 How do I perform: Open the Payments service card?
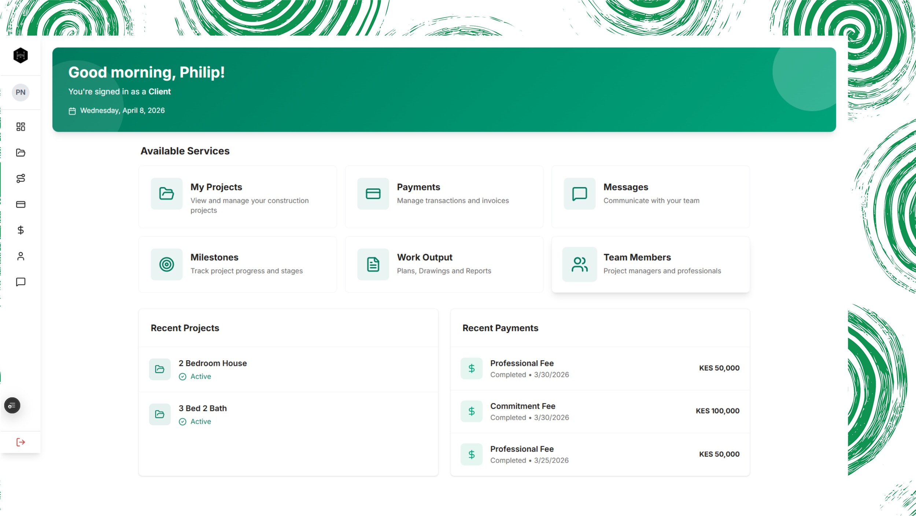point(444,197)
